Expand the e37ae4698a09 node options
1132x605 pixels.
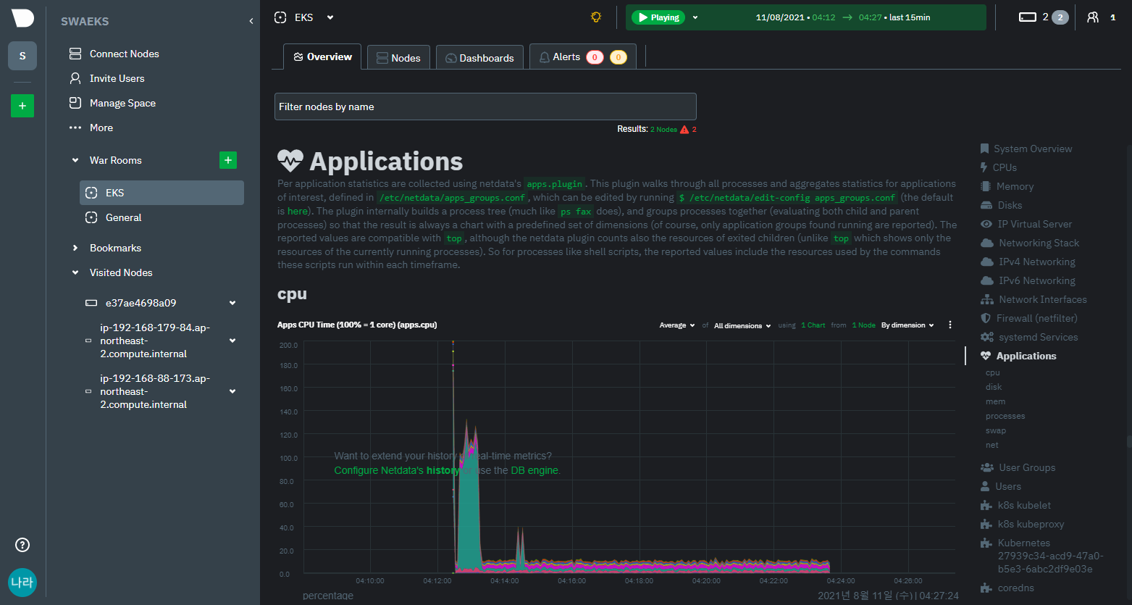coord(232,303)
